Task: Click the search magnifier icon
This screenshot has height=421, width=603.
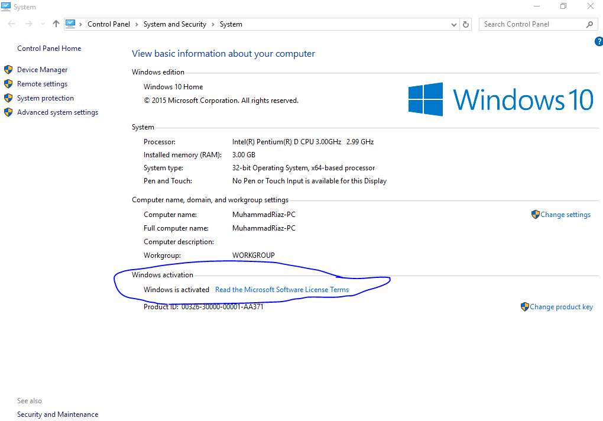Action: pyautogui.click(x=589, y=25)
